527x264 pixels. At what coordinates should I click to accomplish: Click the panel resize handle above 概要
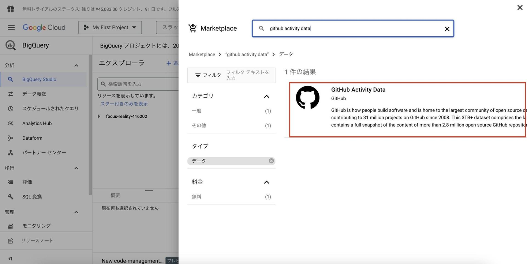click(149, 190)
